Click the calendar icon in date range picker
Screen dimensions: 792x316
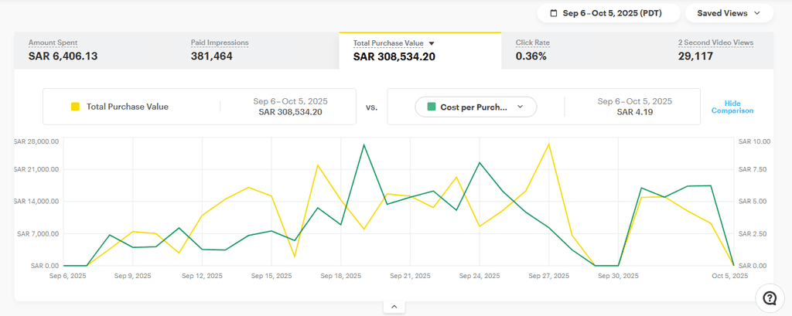(x=553, y=13)
